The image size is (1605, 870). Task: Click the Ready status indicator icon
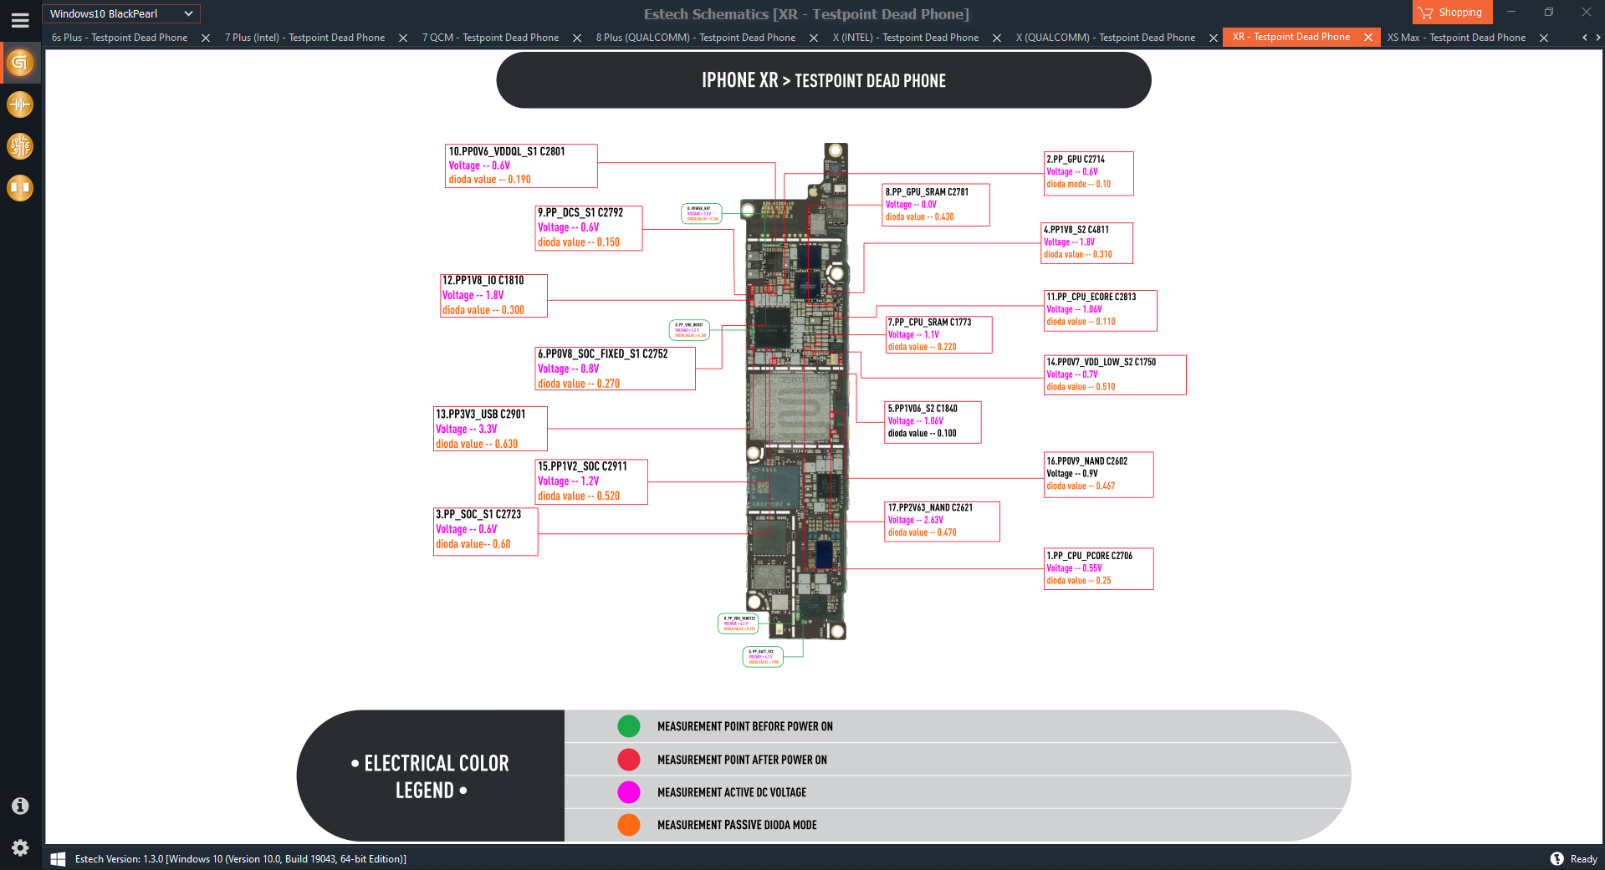point(1556,859)
